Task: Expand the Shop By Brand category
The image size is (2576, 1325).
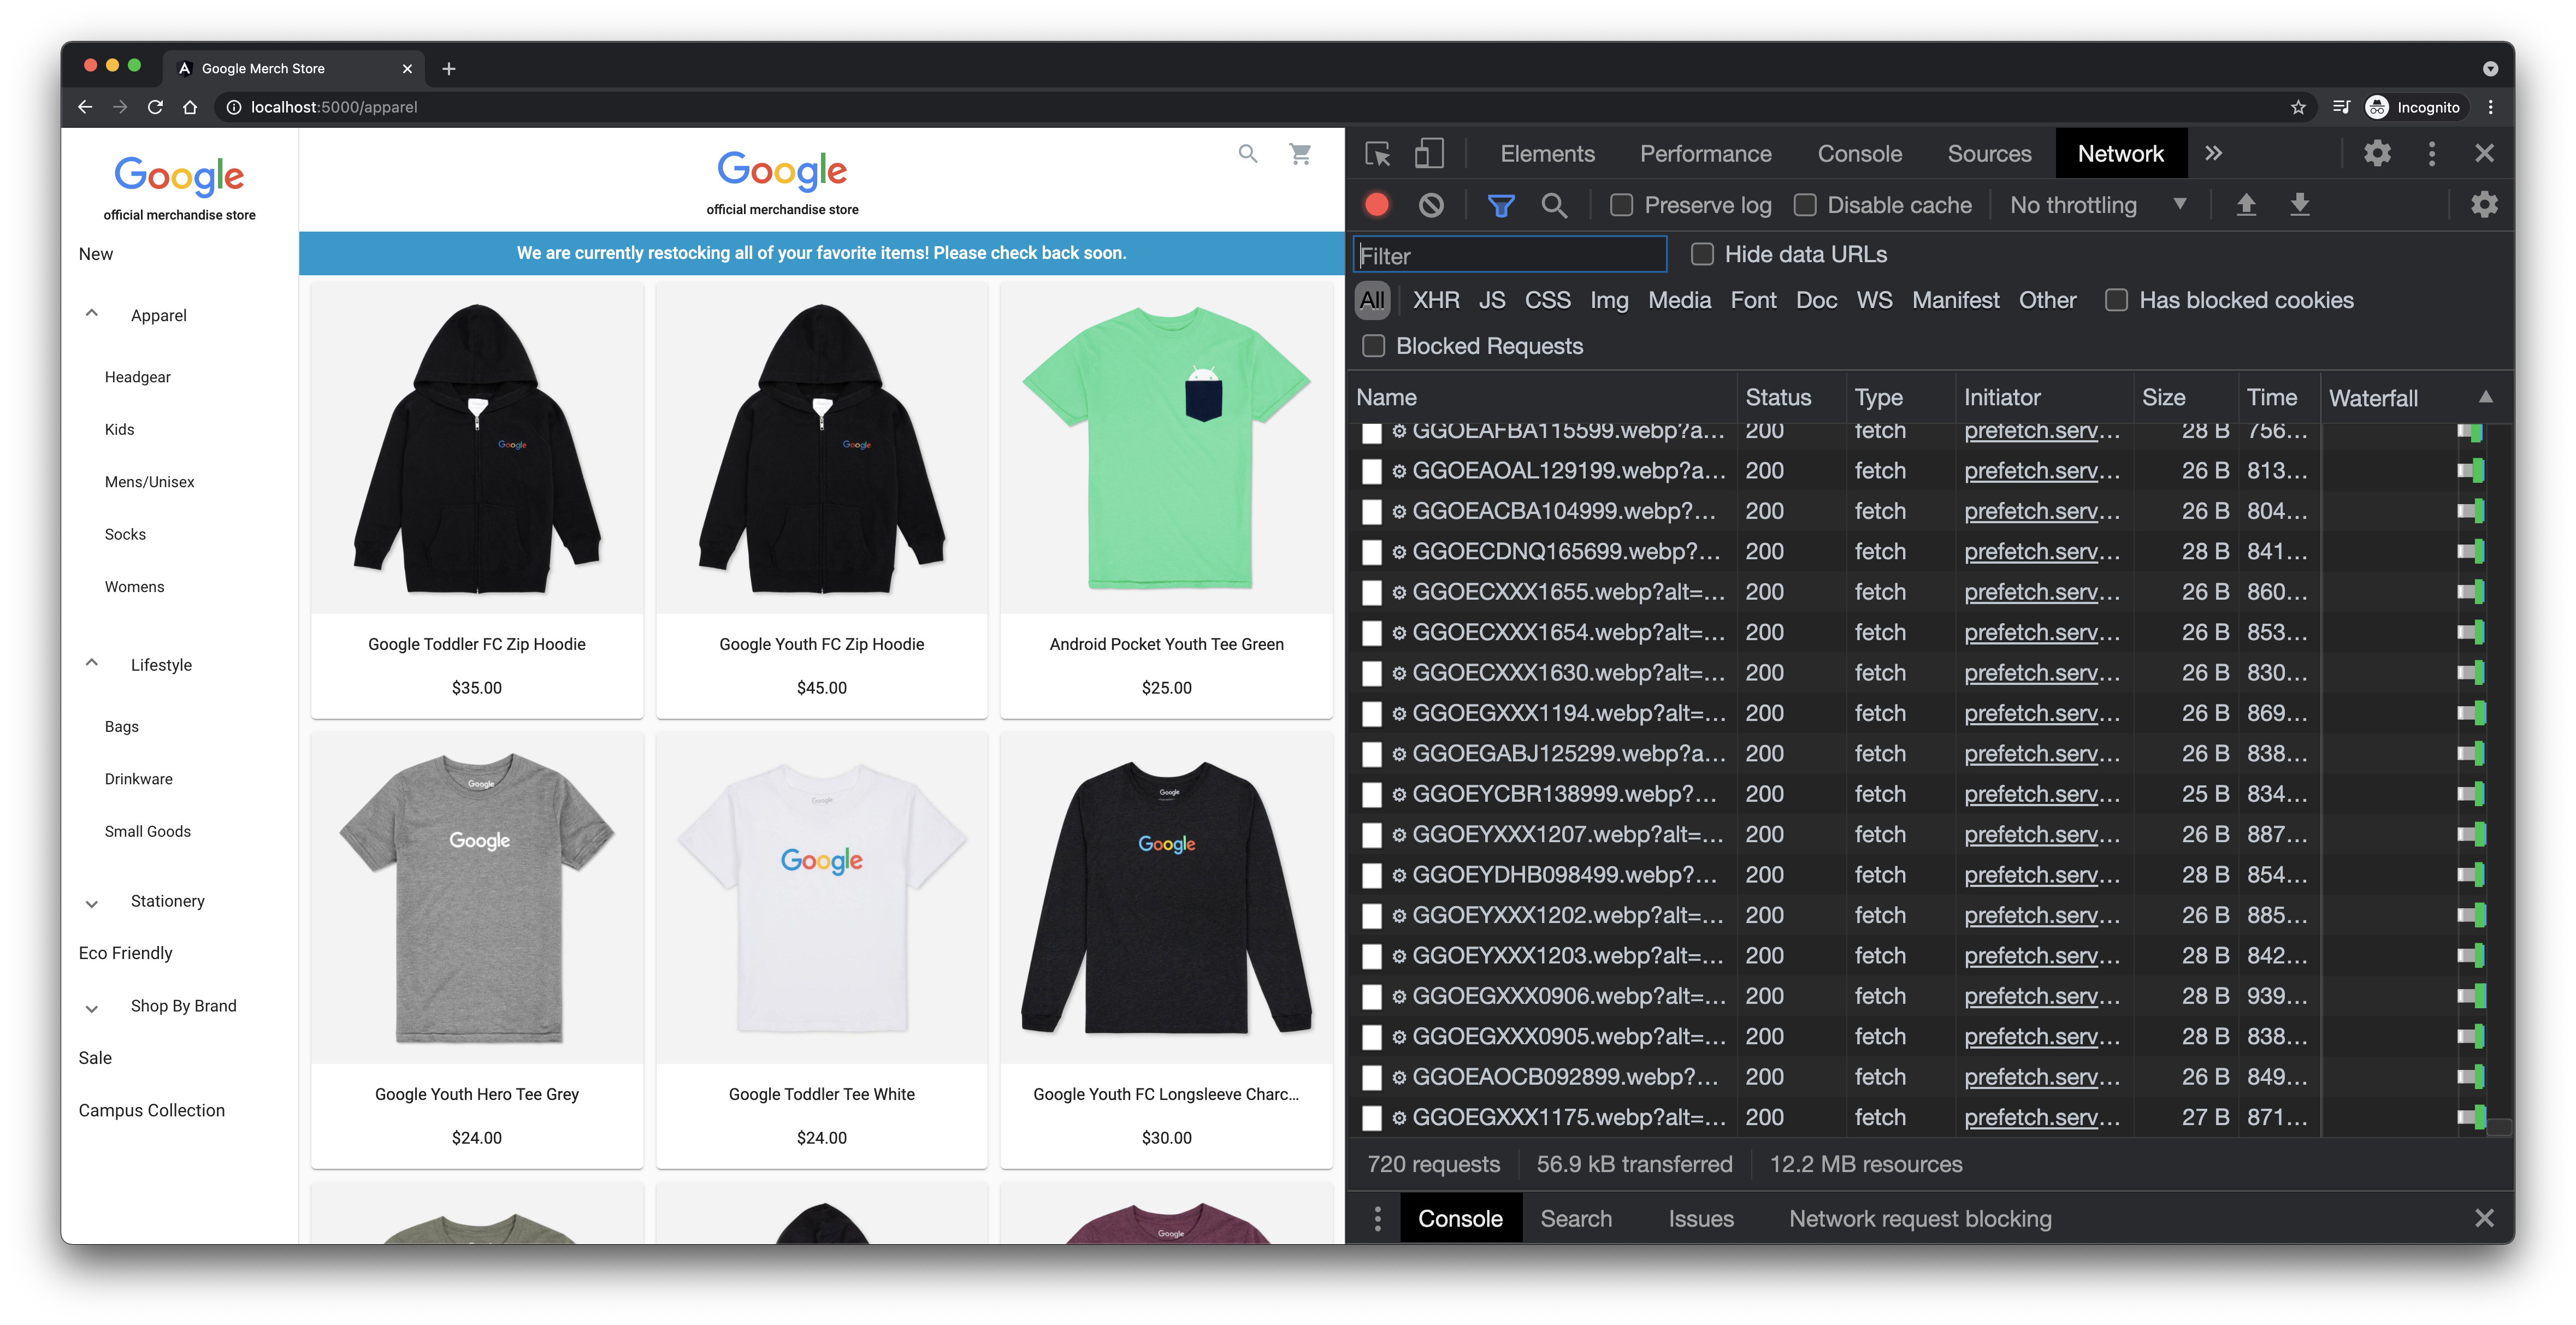Action: pyautogui.click(x=92, y=1008)
